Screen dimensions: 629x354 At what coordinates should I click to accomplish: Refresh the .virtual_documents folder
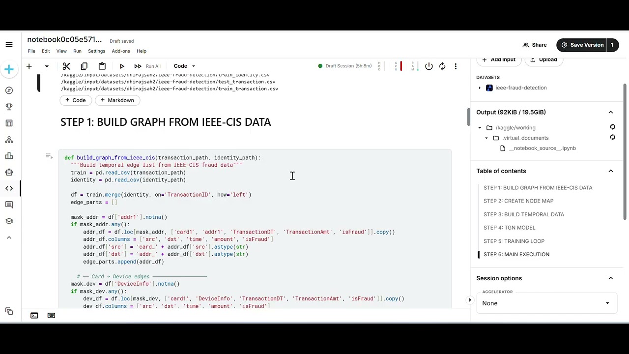pos(612,138)
